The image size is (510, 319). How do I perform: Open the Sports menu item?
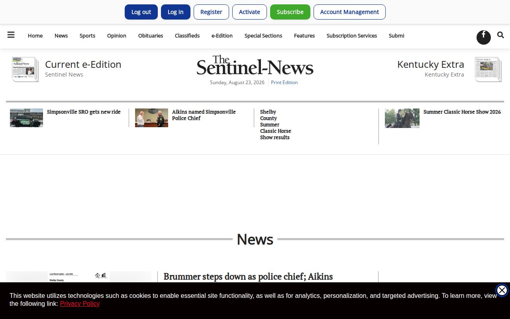click(87, 35)
